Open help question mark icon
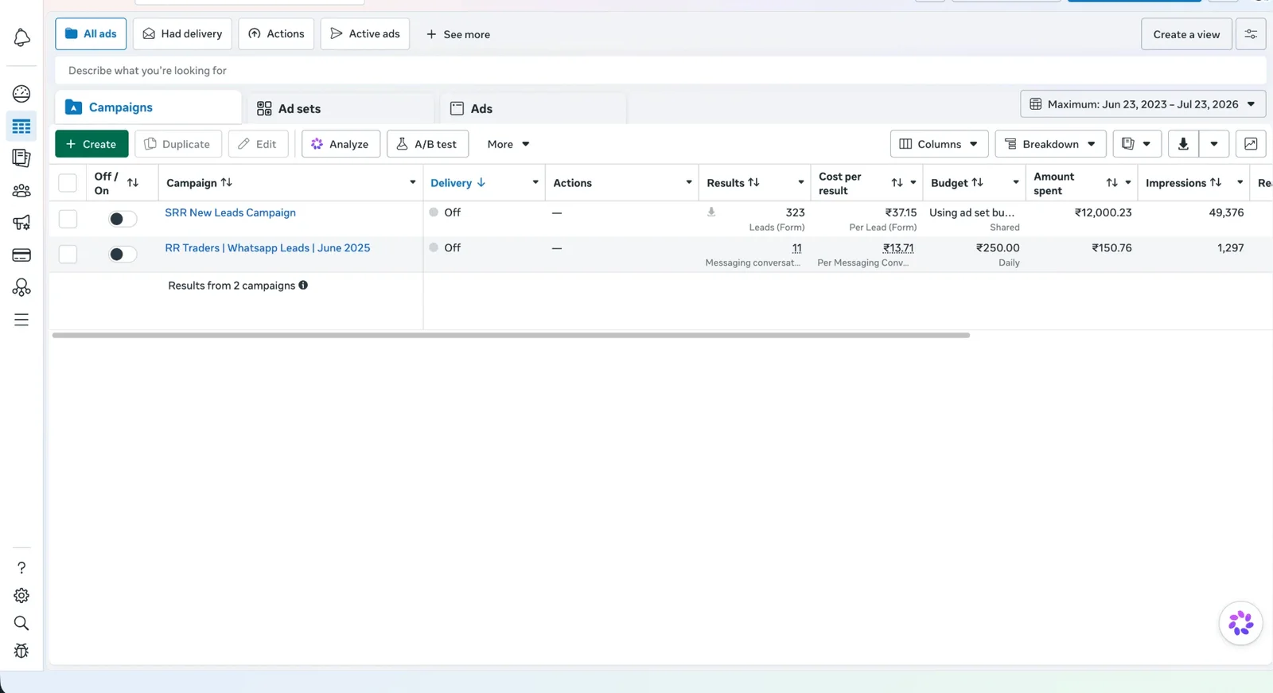This screenshot has height=693, width=1273. pyautogui.click(x=21, y=567)
